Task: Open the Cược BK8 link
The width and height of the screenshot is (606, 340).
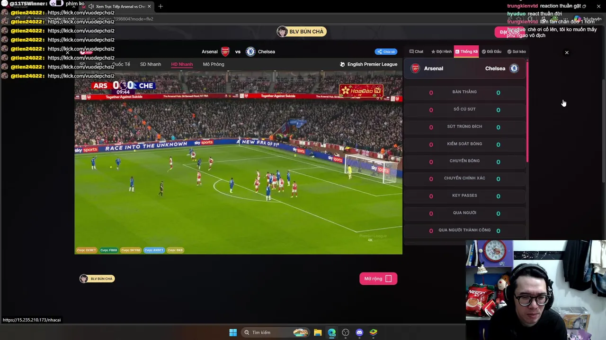Action: tap(175, 250)
